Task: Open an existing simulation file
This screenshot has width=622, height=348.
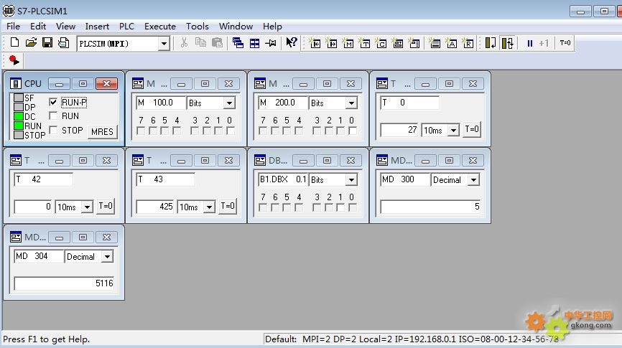Action: [31, 43]
